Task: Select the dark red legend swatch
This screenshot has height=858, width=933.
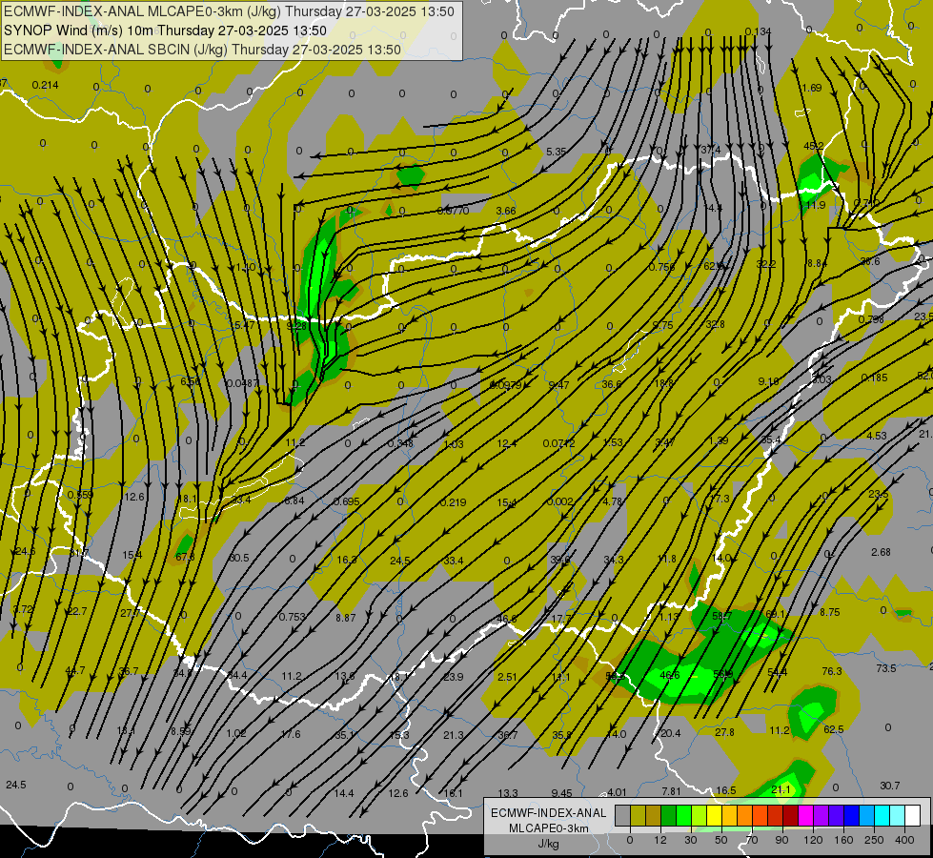Action: (x=790, y=815)
